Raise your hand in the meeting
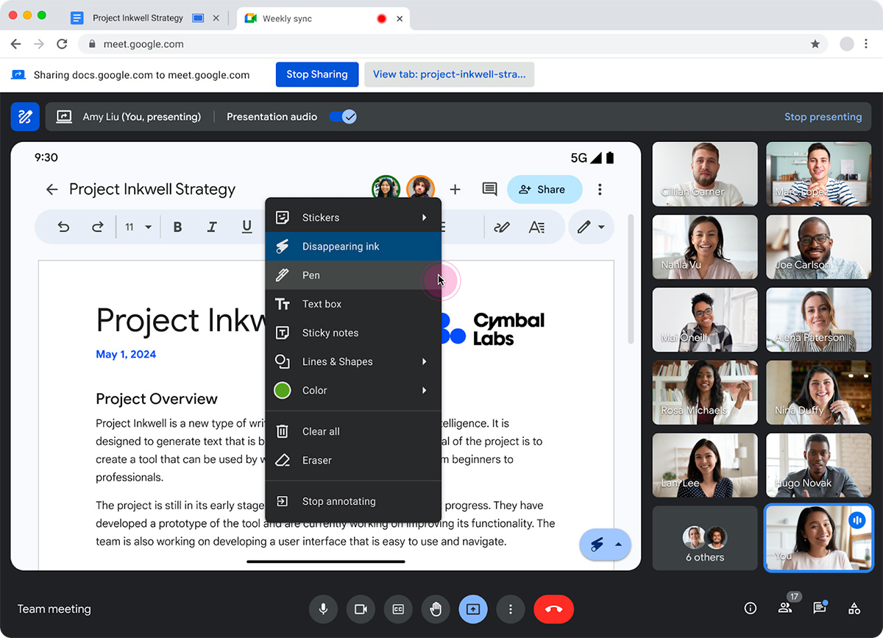This screenshot has width=883, height=638. pyautogui.click(x=436, y=609)
